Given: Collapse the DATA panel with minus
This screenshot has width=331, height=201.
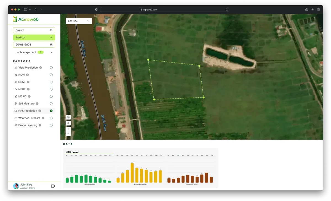Looking at the screenshot, I should click(319, 144).
